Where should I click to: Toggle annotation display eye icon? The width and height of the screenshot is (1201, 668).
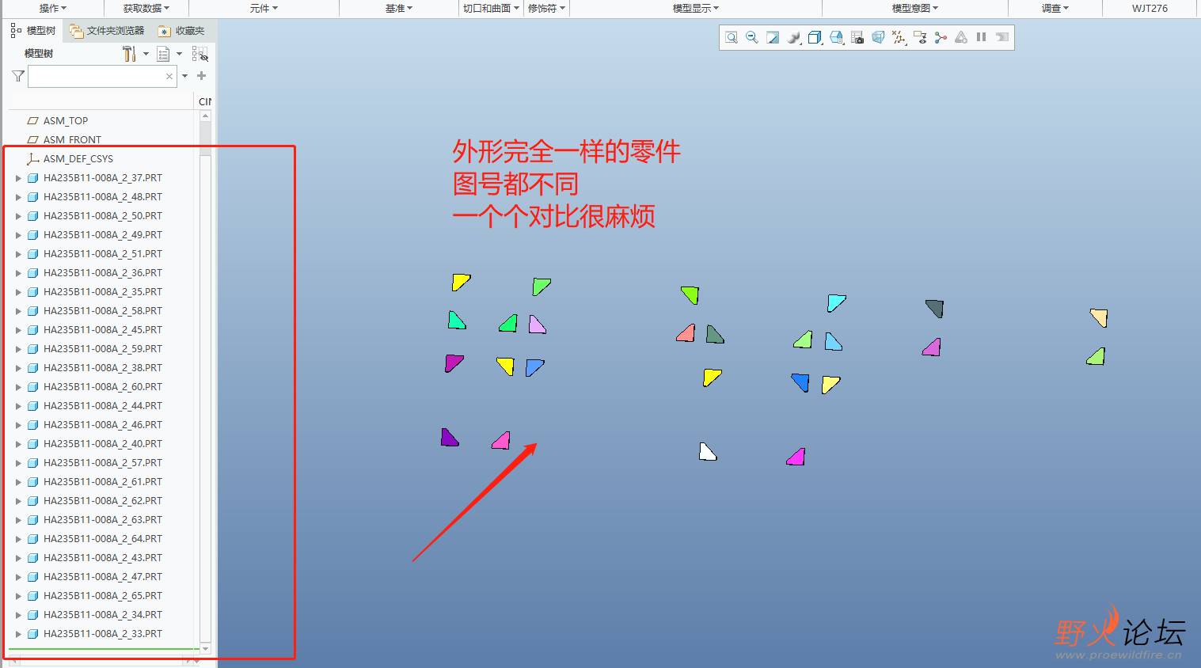(x=920, y=37)
